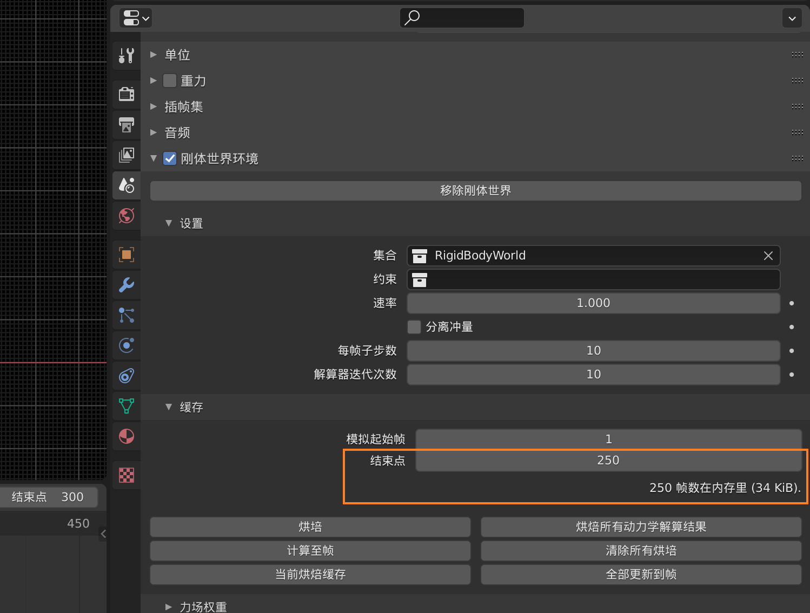Open the Modifiers wrench tab

tap(127, 285)
